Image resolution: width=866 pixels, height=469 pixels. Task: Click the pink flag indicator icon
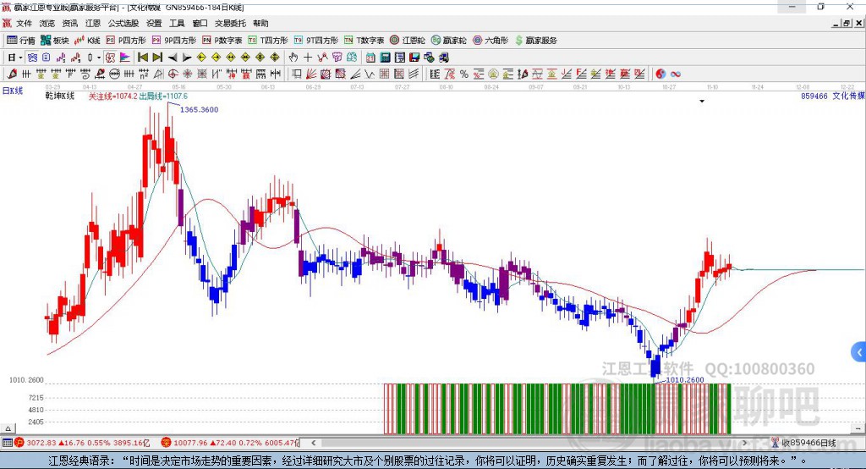point(125,58)
